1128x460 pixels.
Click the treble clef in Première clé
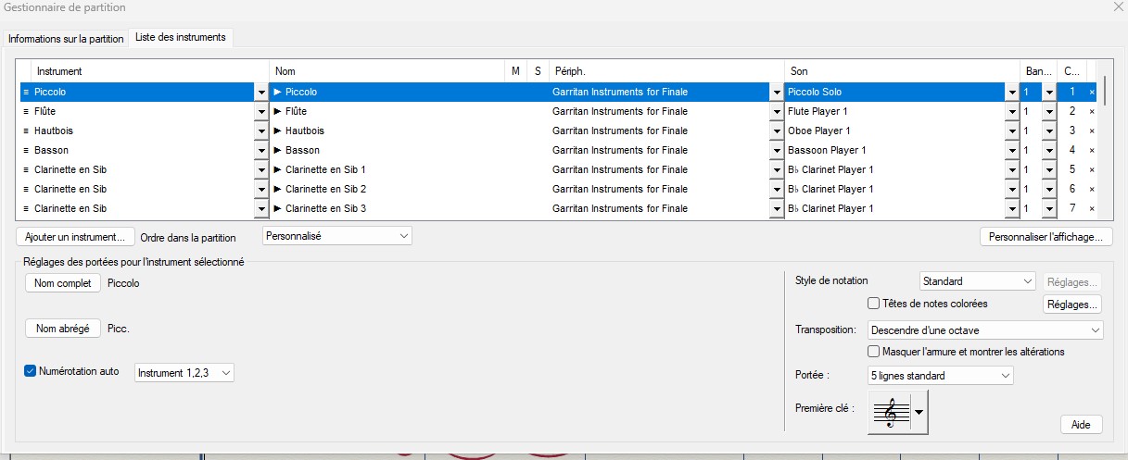click(x=891, y=412)
